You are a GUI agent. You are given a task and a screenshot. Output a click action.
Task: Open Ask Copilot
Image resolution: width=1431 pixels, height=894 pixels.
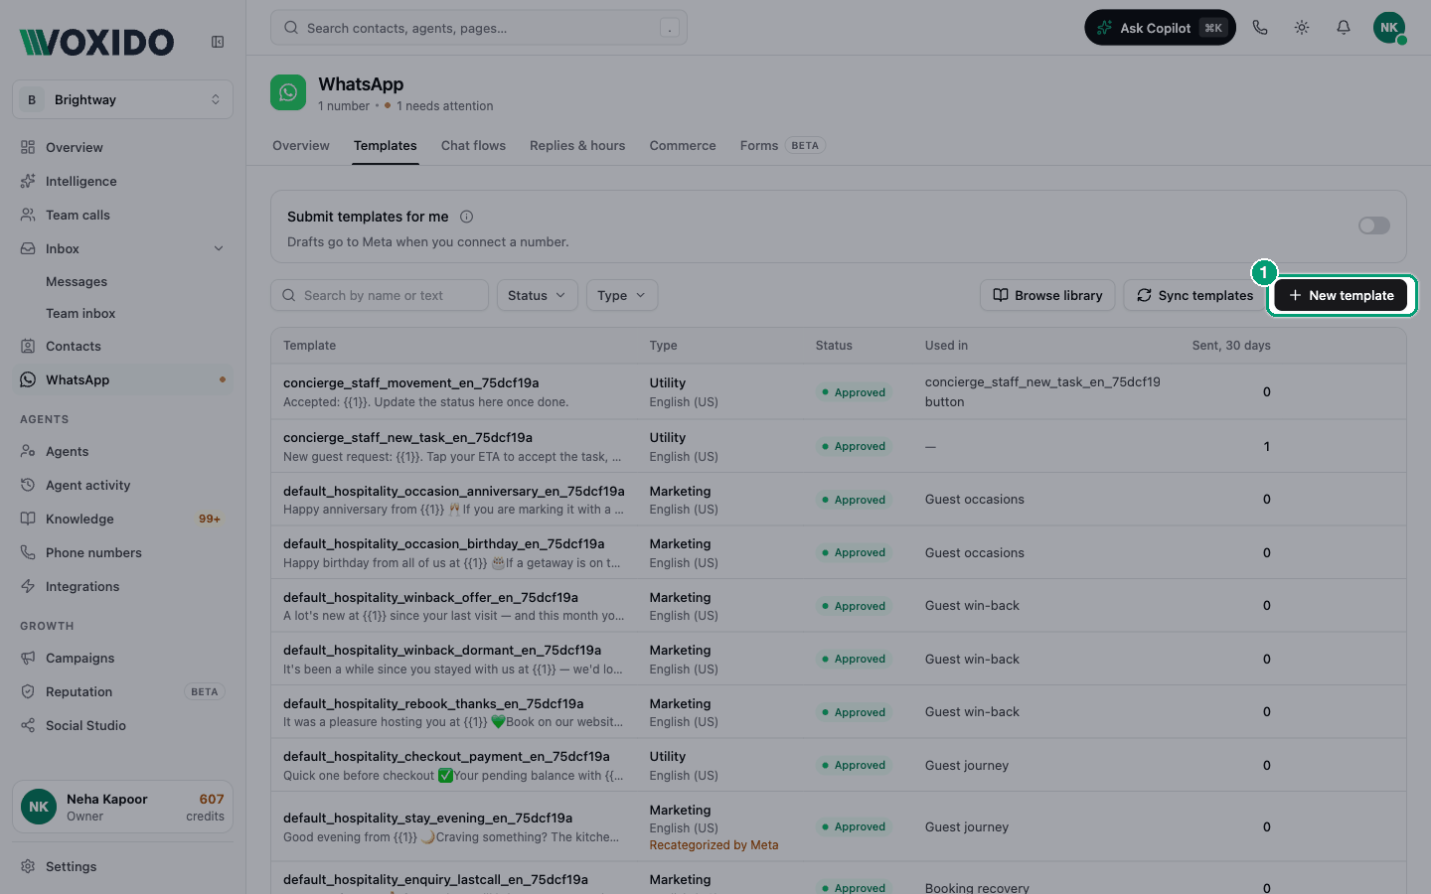(1160, 28)
